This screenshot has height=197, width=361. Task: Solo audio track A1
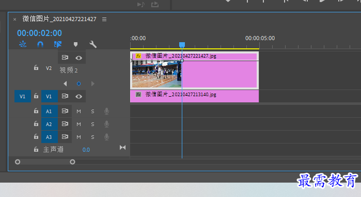pos(92,112)
